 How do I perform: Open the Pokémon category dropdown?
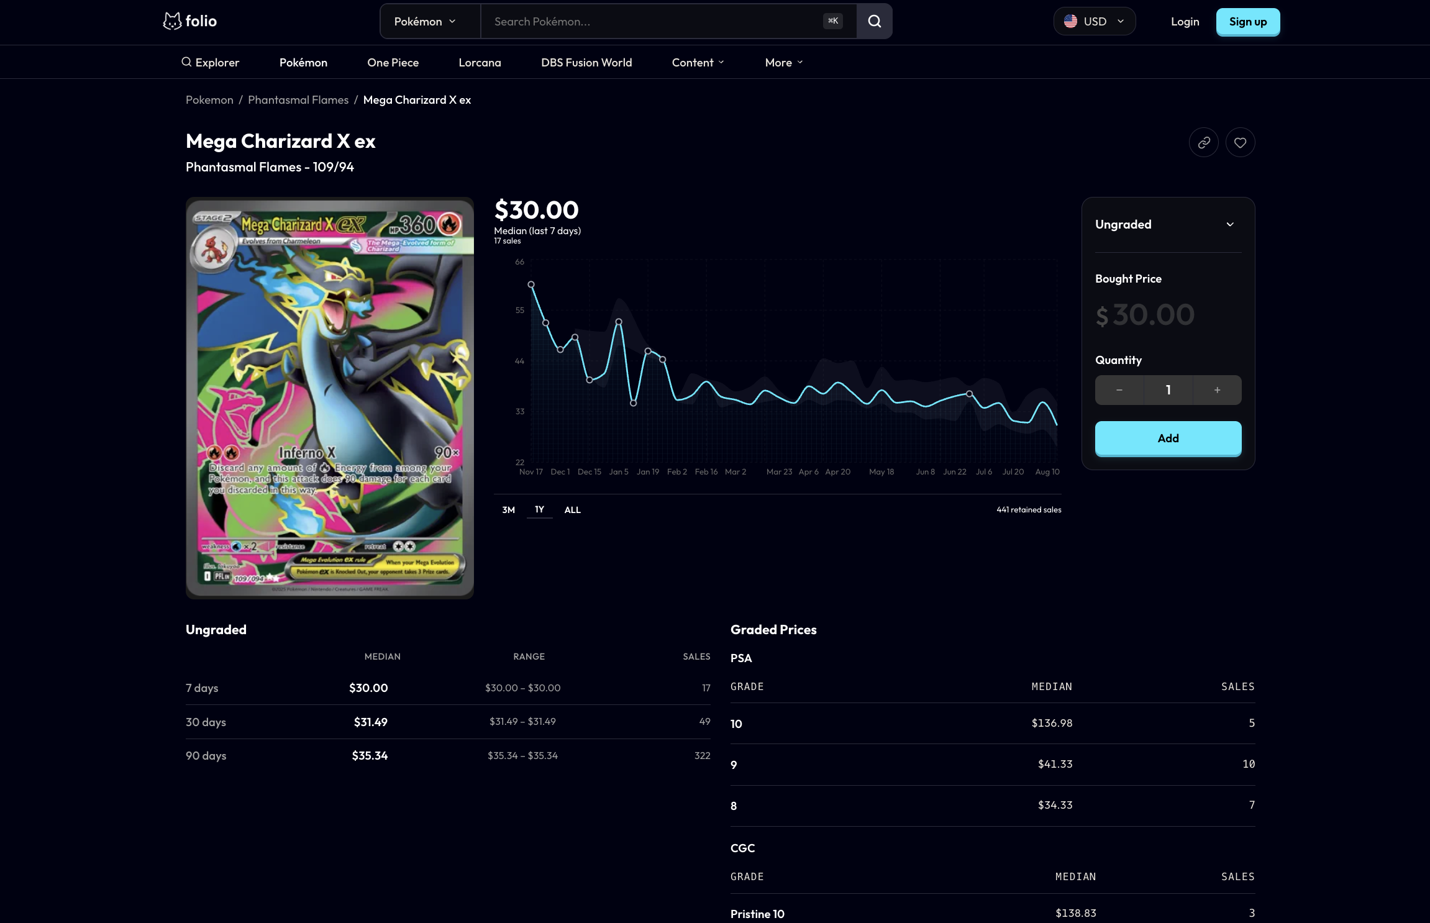[430, 21]
